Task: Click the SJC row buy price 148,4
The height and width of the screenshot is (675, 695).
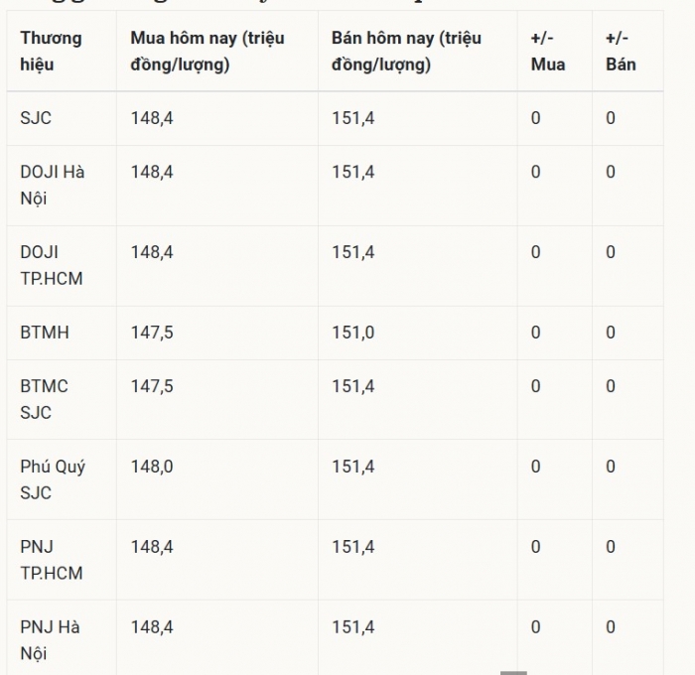Action: (x=152, y=118)
